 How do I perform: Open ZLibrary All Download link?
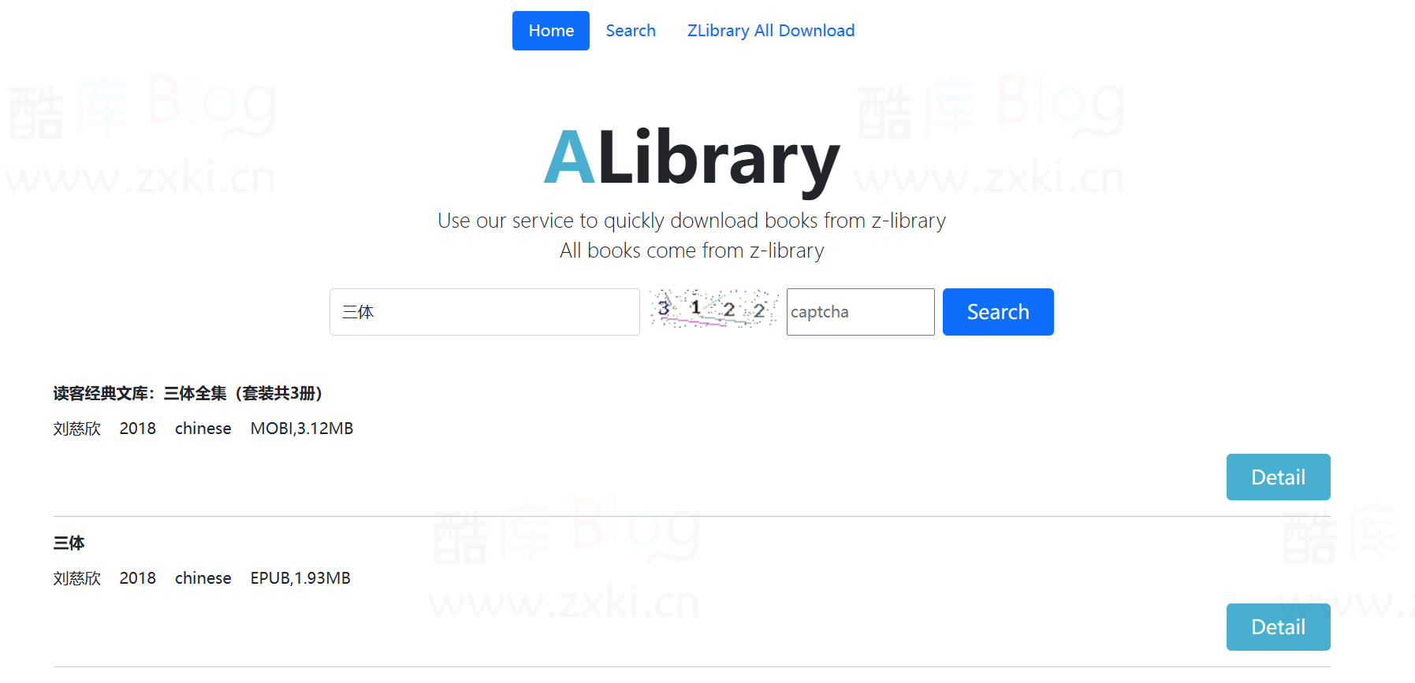[x=771, y=31]
